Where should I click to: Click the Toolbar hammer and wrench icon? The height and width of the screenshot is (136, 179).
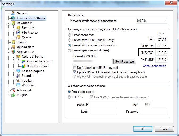tap(18, 81)
